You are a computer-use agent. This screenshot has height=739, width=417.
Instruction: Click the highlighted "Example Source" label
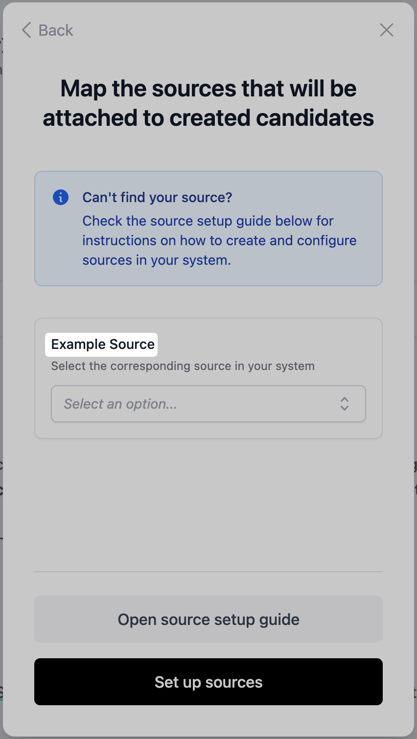point(102,345)
